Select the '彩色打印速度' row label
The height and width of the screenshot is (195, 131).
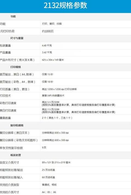point(8,103)
